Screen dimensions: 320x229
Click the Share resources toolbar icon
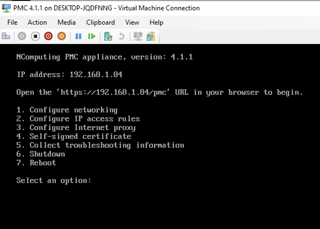(151, 36)
